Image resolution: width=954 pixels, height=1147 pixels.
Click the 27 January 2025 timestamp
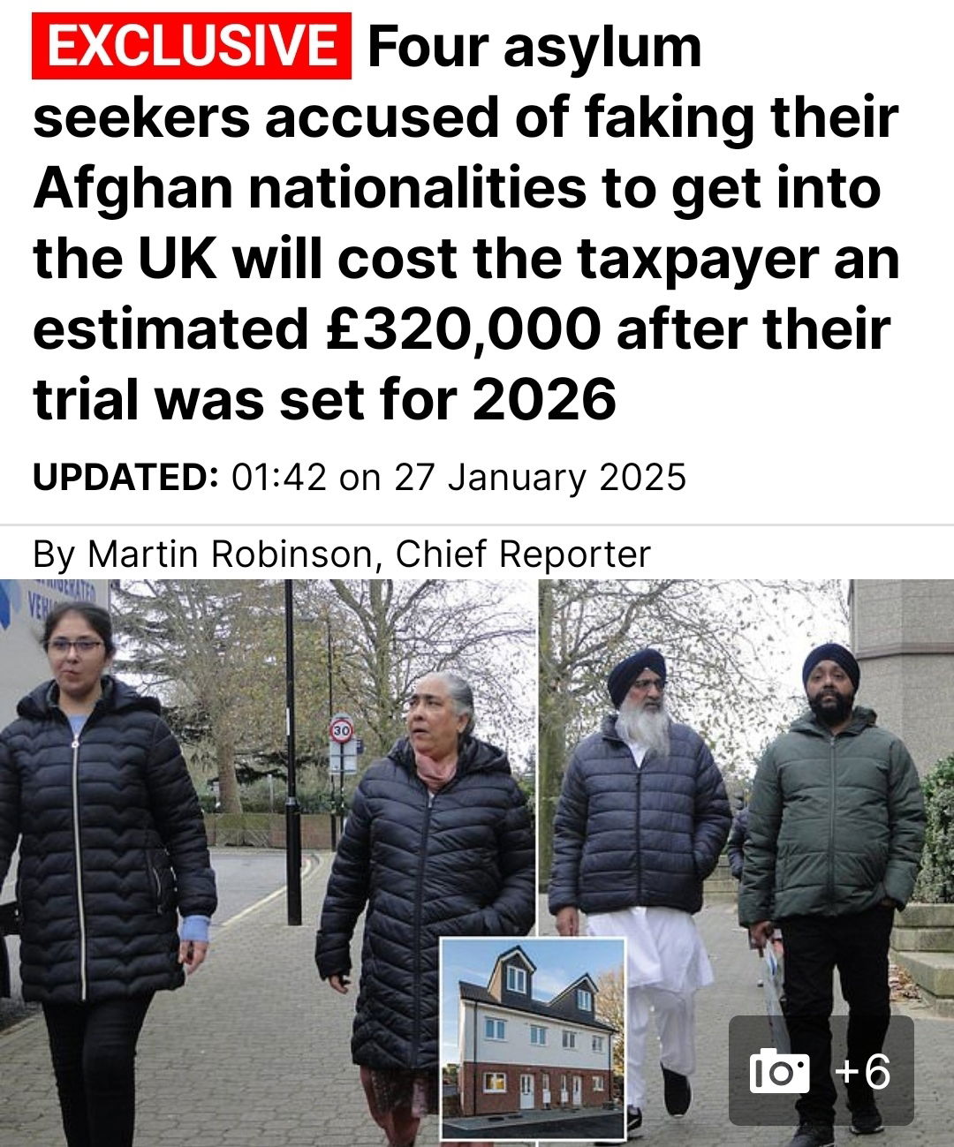[541, 478]
